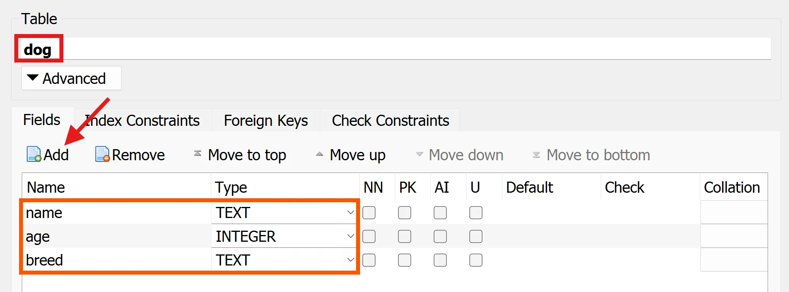
Task: Click the Move to top arrow icon
Action: [x=197, y=154]
